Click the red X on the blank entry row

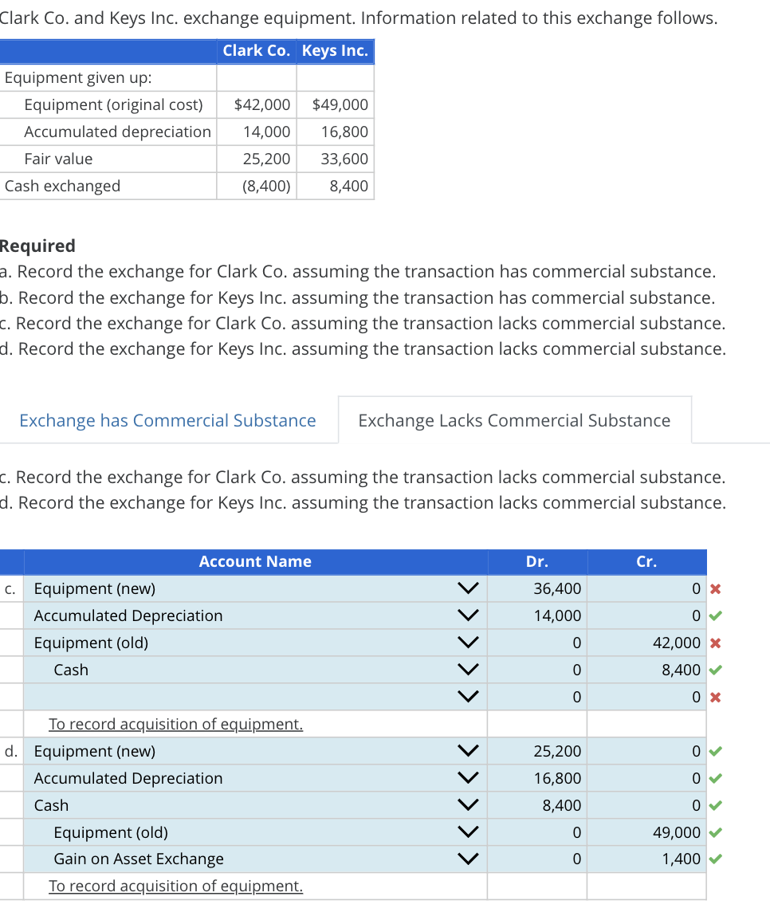click(715, 697)
